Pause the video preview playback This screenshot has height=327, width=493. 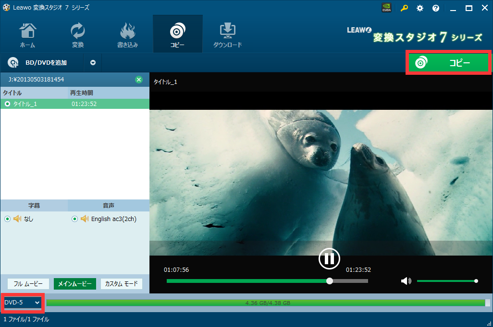[329, 258]
